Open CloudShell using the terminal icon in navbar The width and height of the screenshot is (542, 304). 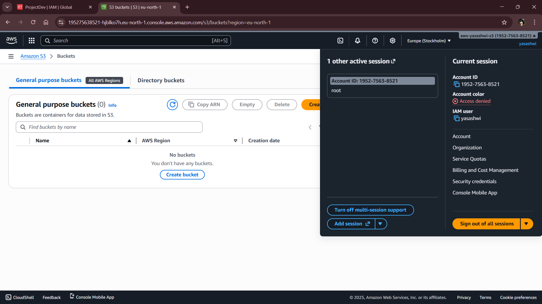click(x=340, y=41)
